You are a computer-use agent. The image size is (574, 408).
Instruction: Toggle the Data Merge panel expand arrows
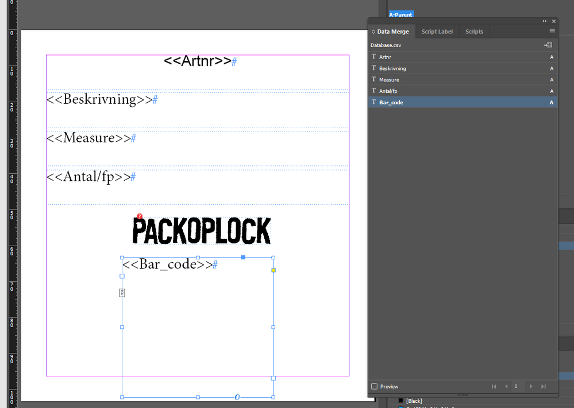coord(373,32)
